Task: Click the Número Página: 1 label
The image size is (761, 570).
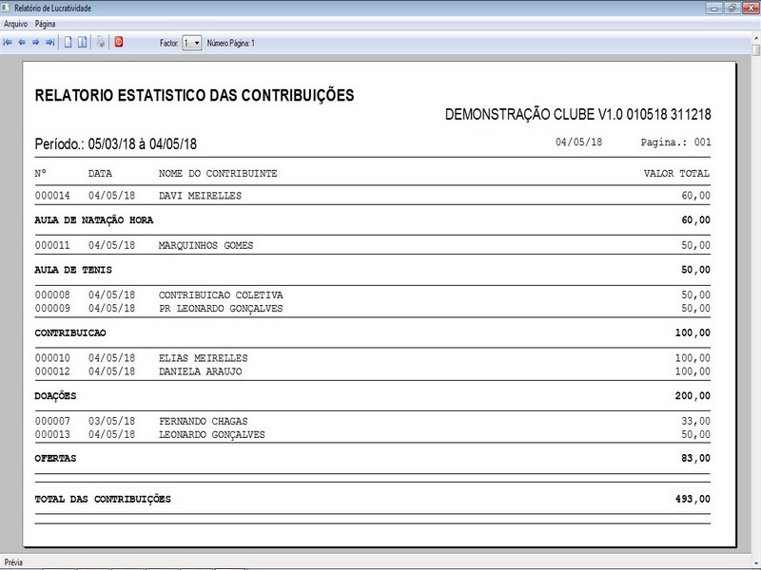Action: 231,43
